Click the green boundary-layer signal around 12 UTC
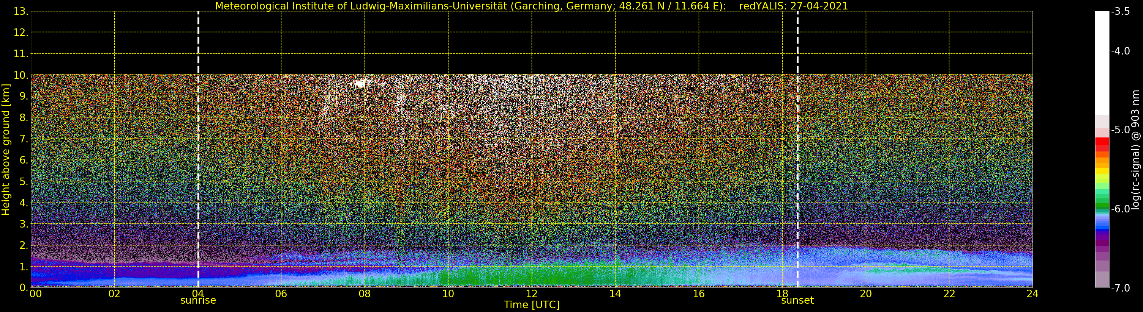The image size is (1143, 312). [x=532, y=276]
